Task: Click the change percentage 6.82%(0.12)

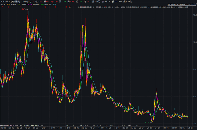Action: (52, 1)
